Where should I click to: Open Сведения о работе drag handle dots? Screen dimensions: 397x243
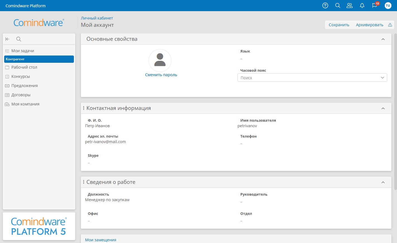pyautogui.click(x=84, y=182)
